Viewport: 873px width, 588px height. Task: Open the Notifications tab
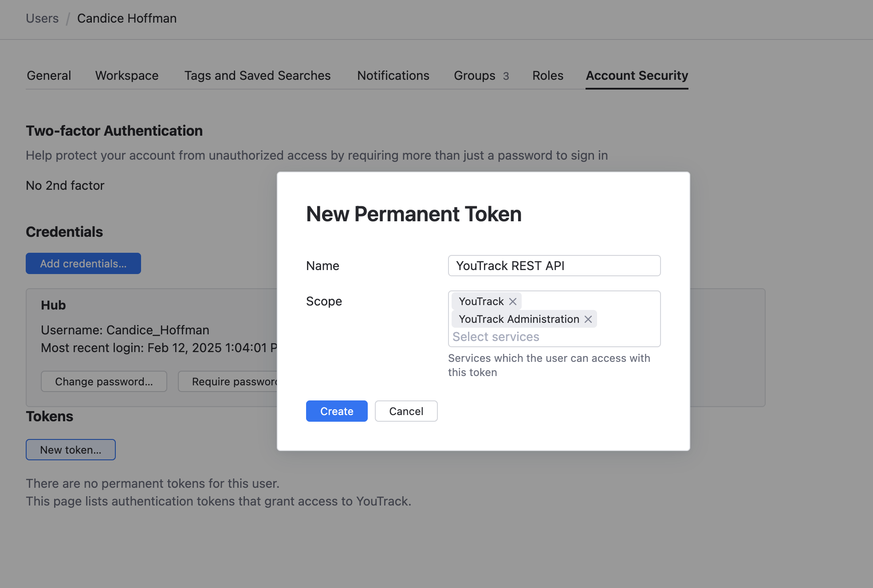click(x=393, y=75)
